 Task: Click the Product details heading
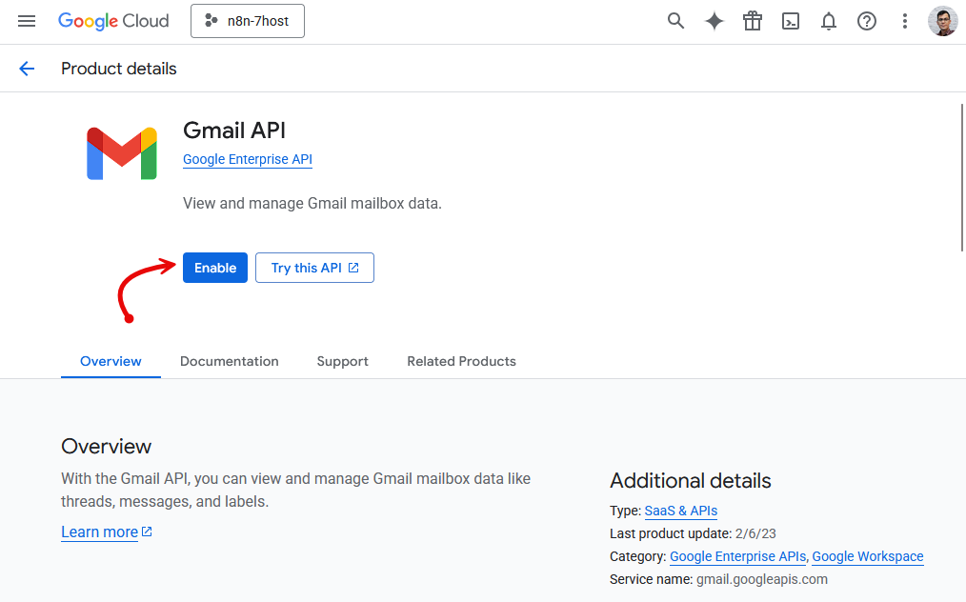pos(119,69)
